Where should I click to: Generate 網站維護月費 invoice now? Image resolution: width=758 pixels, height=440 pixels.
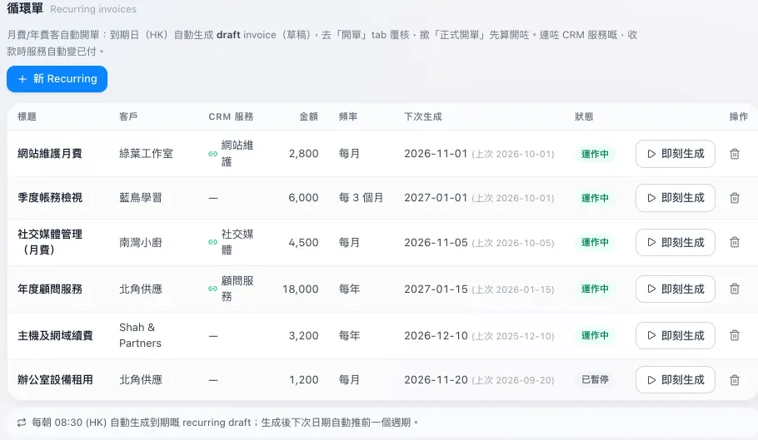pos(676,154)
